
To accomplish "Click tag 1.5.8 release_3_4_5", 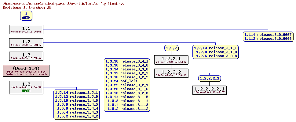I will 78,104.
